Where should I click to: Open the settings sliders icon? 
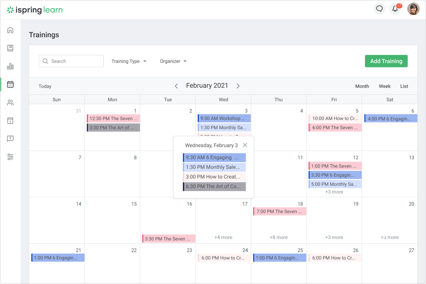coord(10,157)
